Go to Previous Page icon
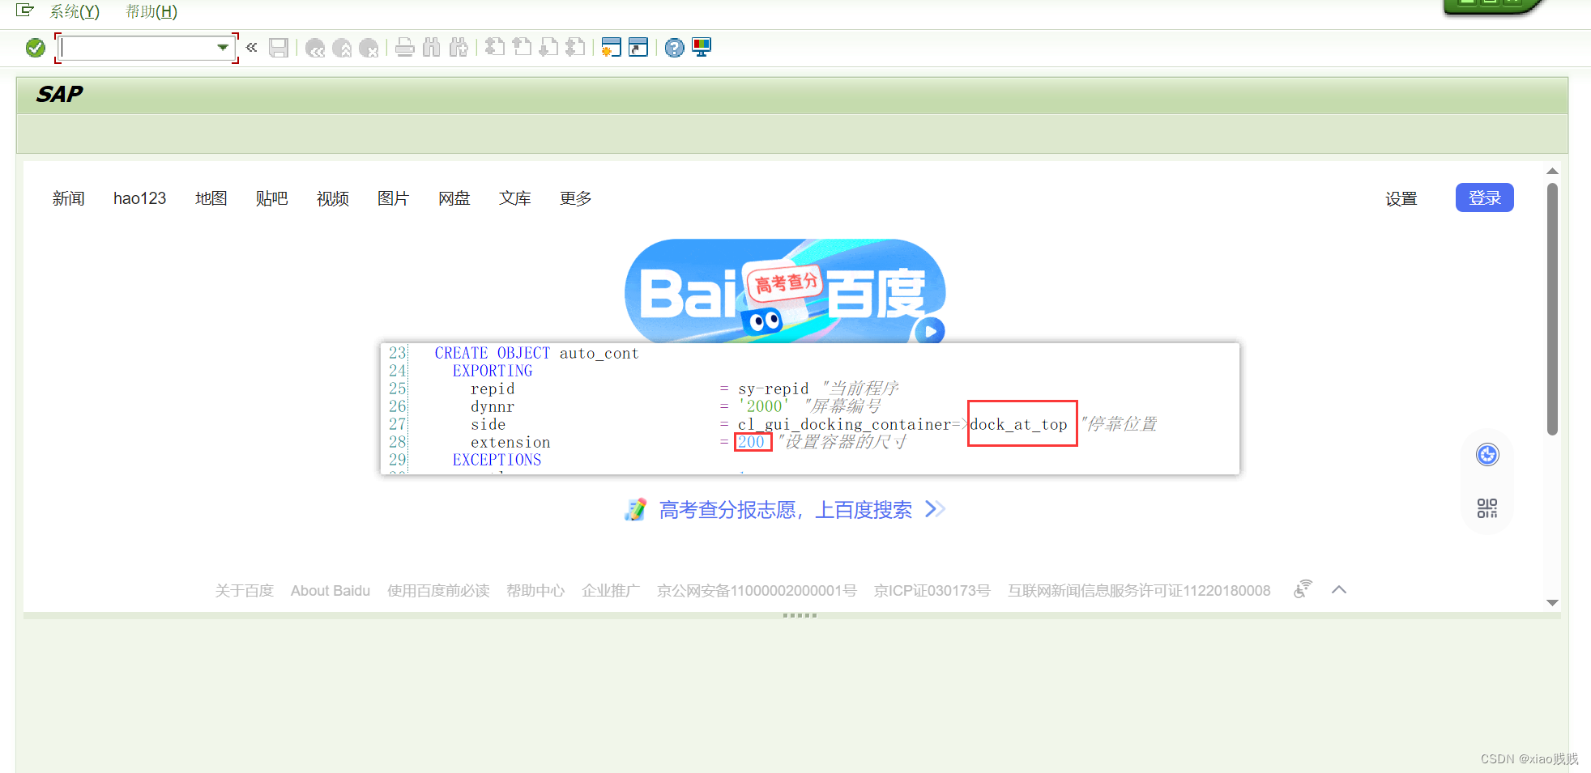 click(522, 48)
